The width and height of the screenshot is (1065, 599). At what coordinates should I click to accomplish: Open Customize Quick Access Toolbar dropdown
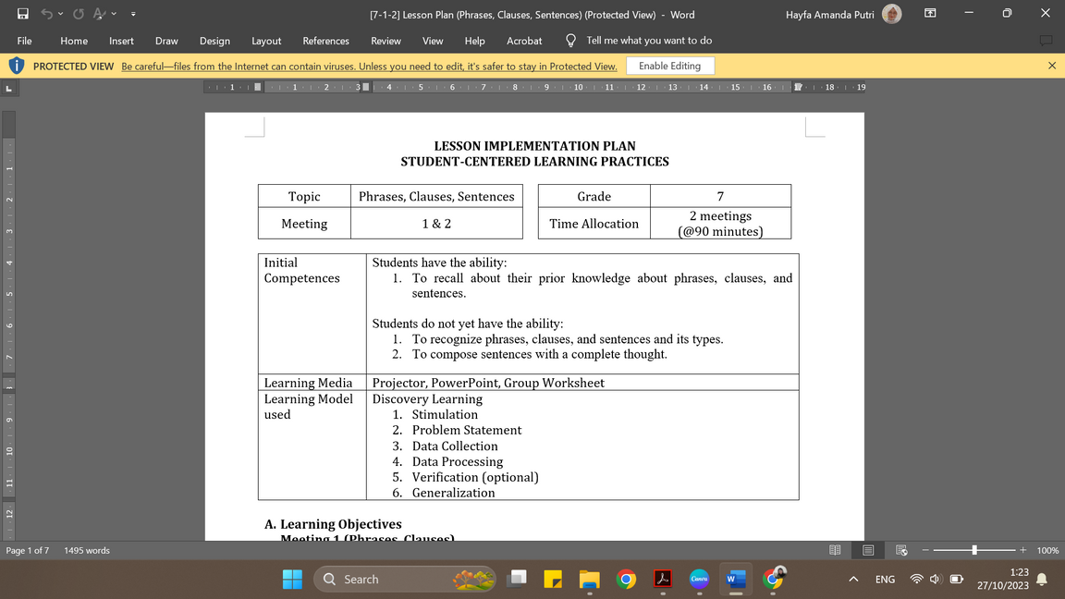point(133,14)
